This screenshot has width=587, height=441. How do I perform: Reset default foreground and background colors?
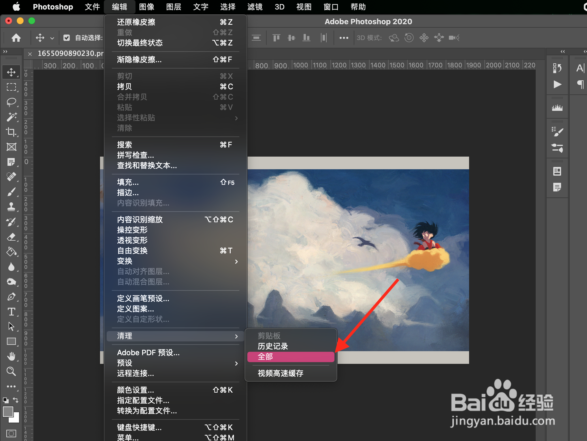6,400
